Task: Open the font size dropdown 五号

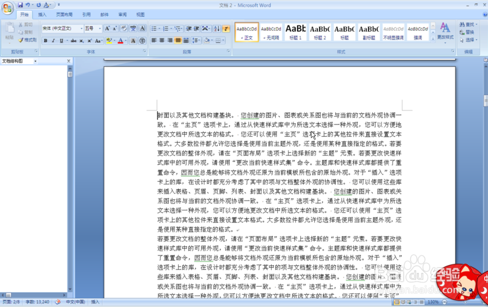Action: tap(100, 29)
